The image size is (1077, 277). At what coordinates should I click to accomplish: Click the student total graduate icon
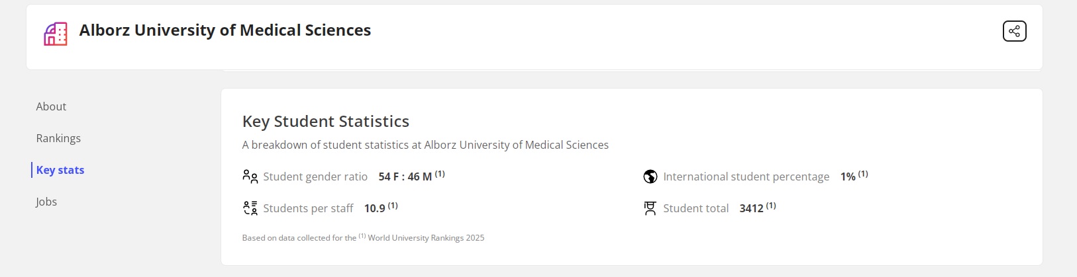click(650, 208)
